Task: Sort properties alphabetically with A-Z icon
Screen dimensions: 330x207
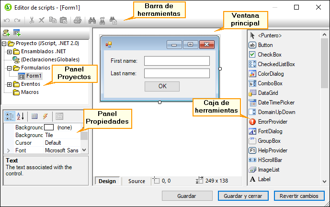Action: click(x=21, y=116)
